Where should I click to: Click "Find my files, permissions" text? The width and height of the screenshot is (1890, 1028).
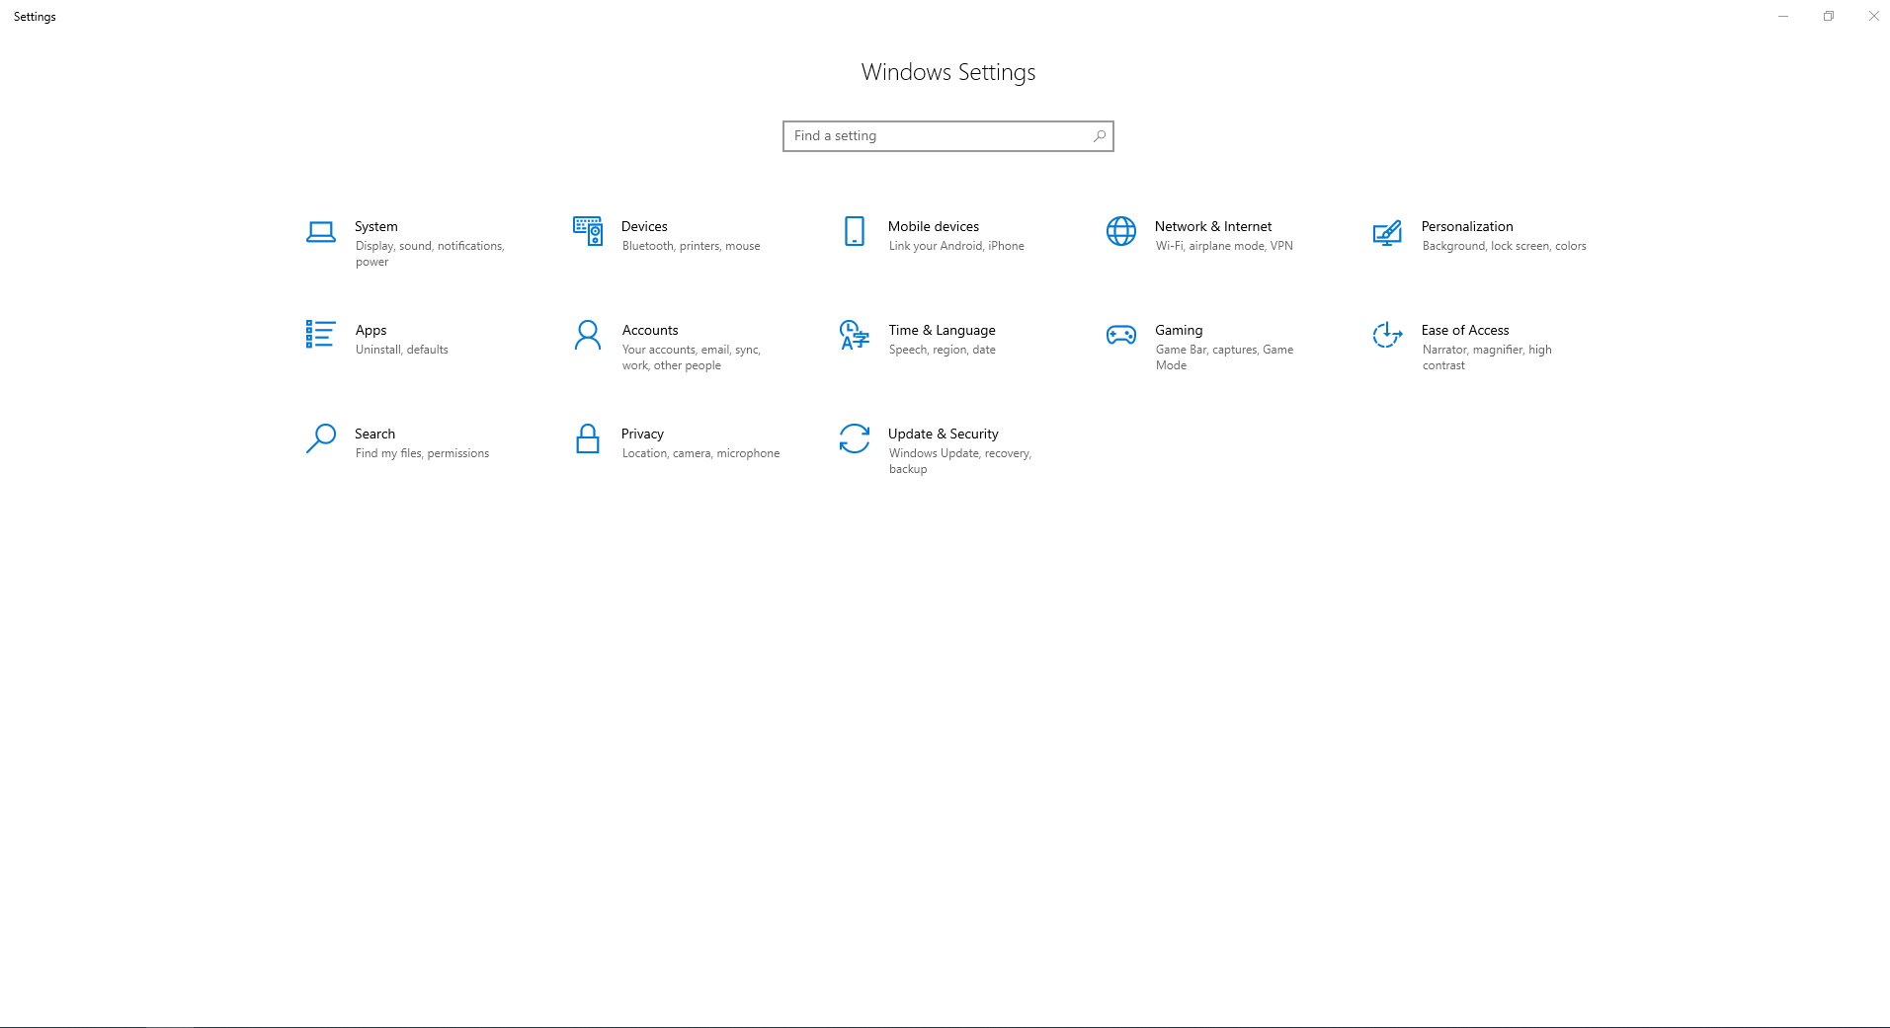(423, 453)
